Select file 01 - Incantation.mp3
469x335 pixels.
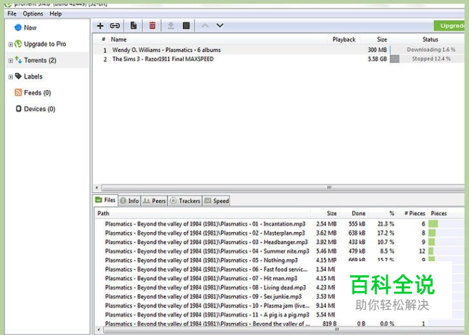click(x=205, y=224)
